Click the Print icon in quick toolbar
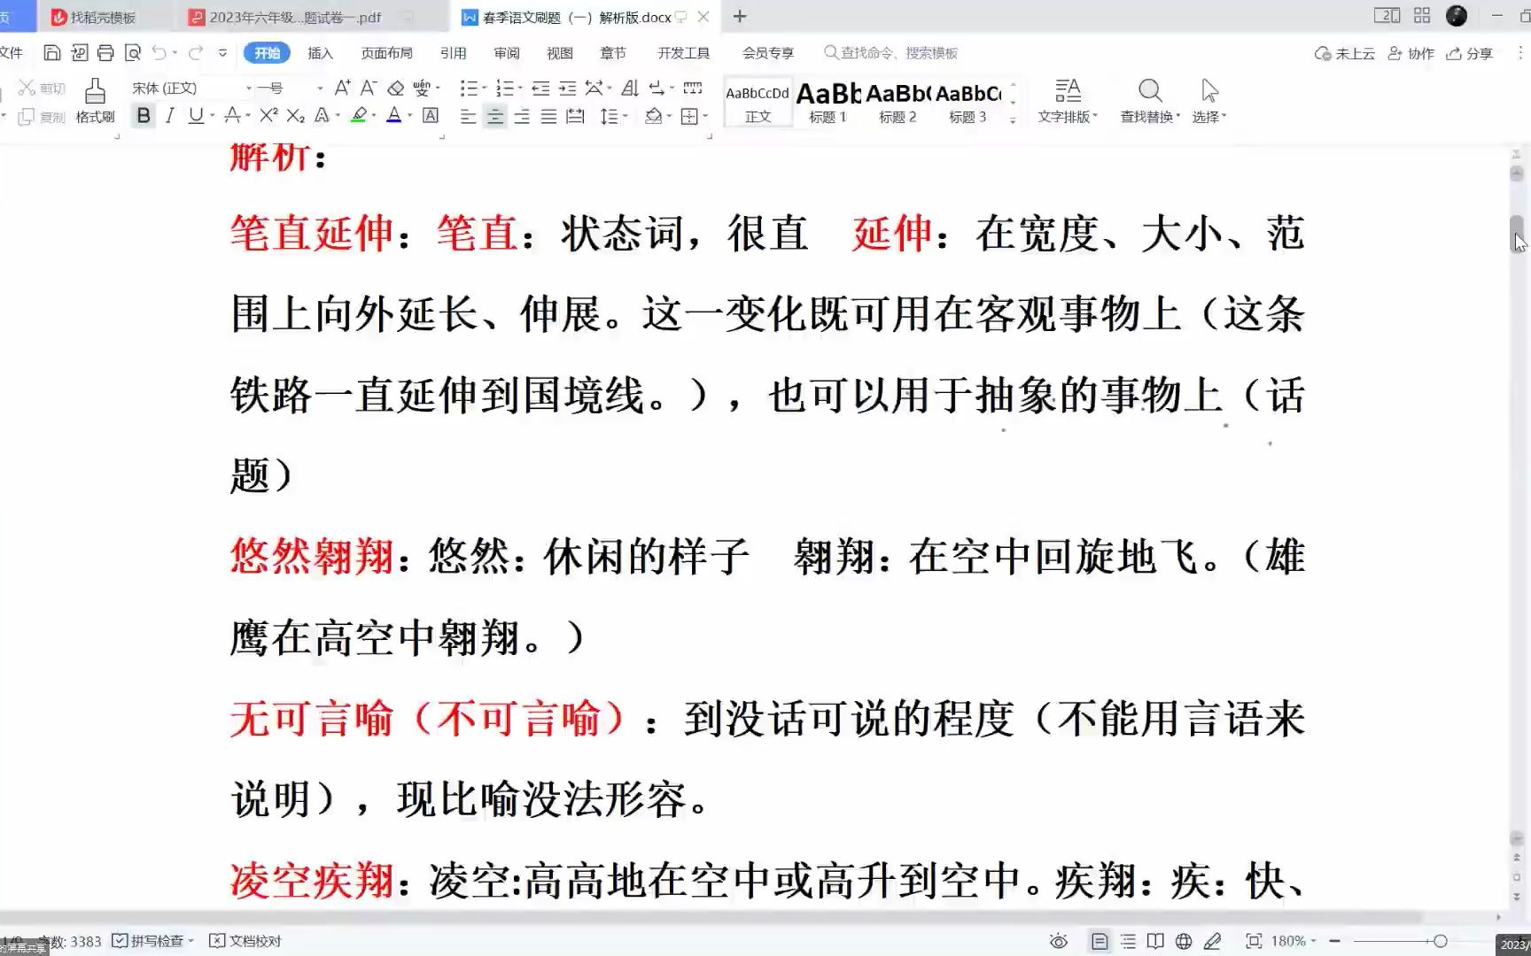1531x956 pixels. click(105, 53)
